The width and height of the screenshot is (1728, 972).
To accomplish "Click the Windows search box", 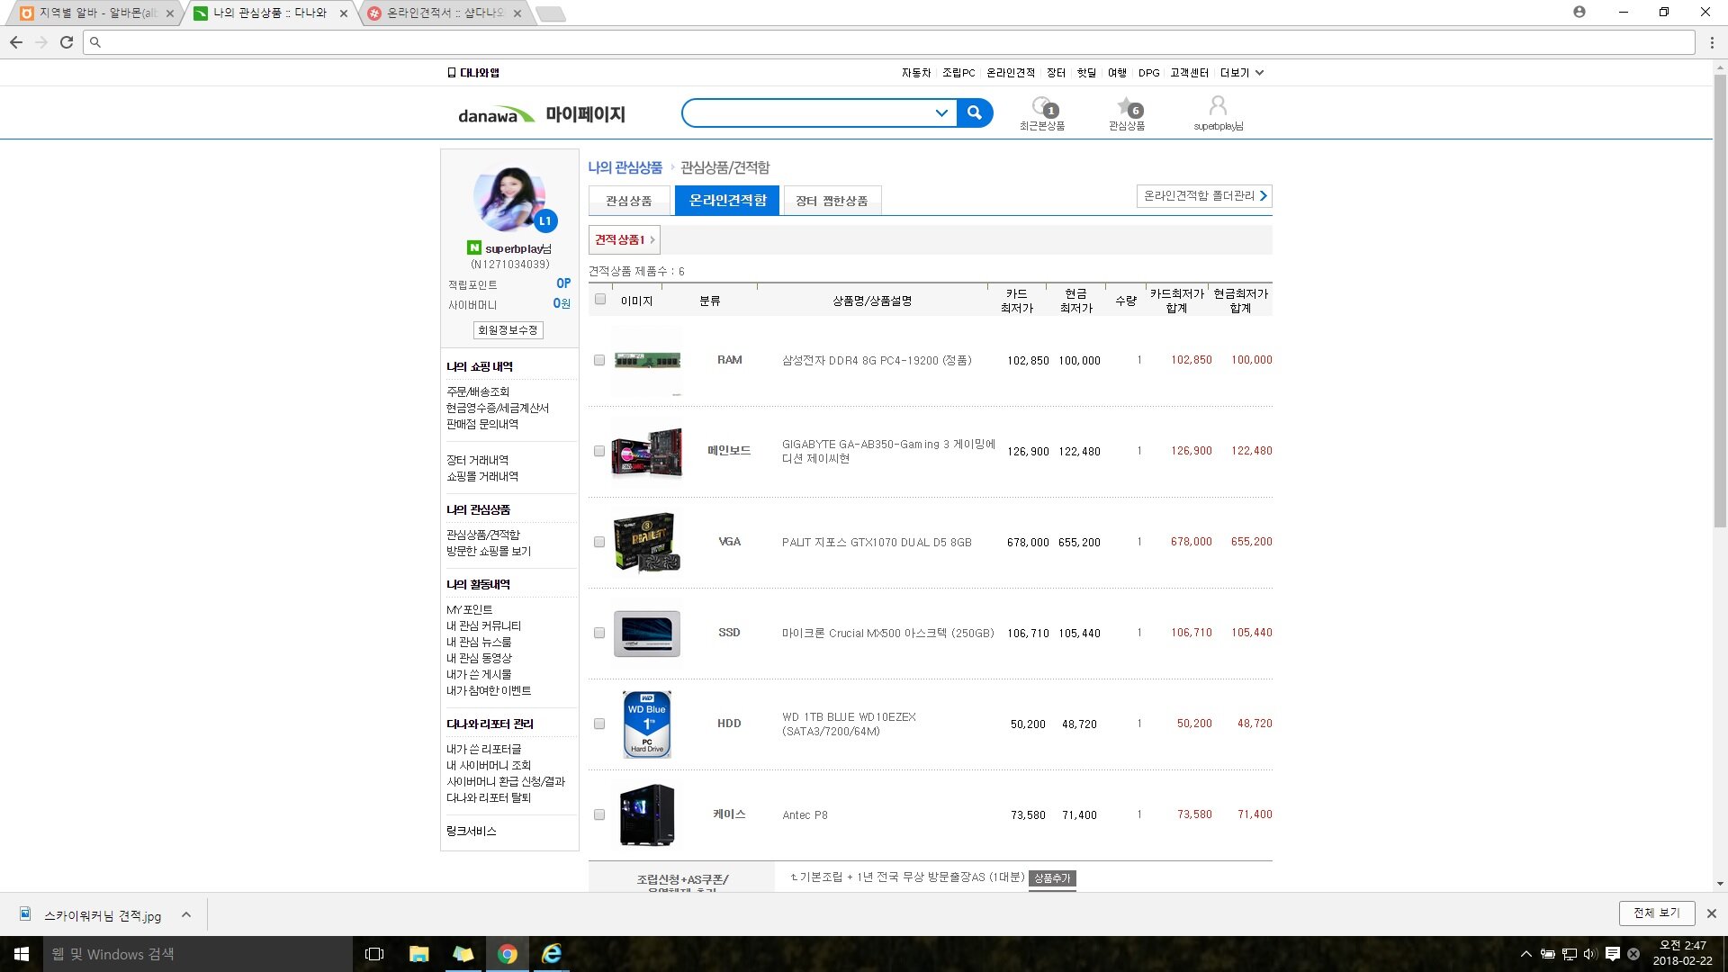I will (198, 954).
